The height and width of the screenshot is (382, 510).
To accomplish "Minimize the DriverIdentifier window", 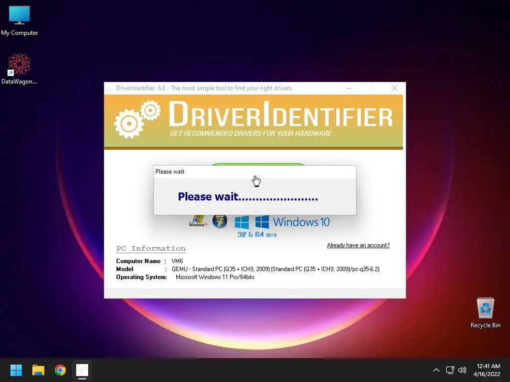I will [x=349, y=88].
